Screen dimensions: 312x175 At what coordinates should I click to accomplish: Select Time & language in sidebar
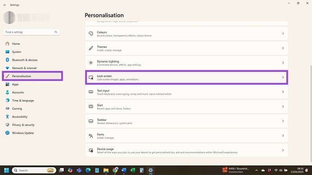(23, 100)
